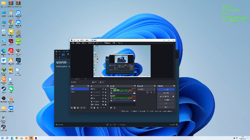Open Audio Mixer toolbar three-dot menu
This screenshot has height=140, width=250.
pyautogui.click(x=114, y=108)
